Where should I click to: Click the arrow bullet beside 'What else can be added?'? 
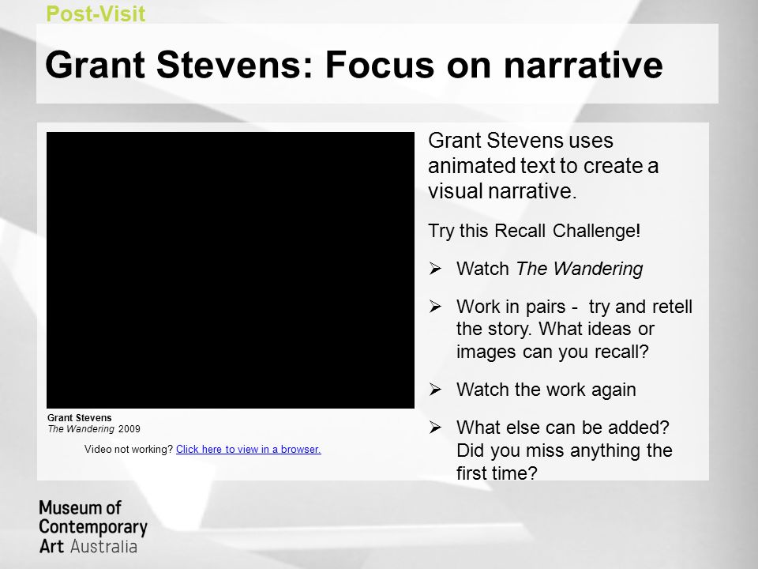click(x=435, y=428)
